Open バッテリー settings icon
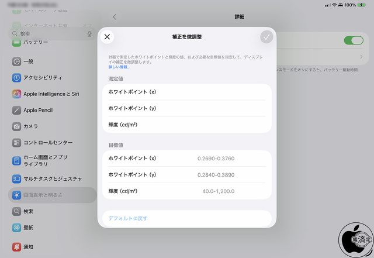 (x=16, y=42)
